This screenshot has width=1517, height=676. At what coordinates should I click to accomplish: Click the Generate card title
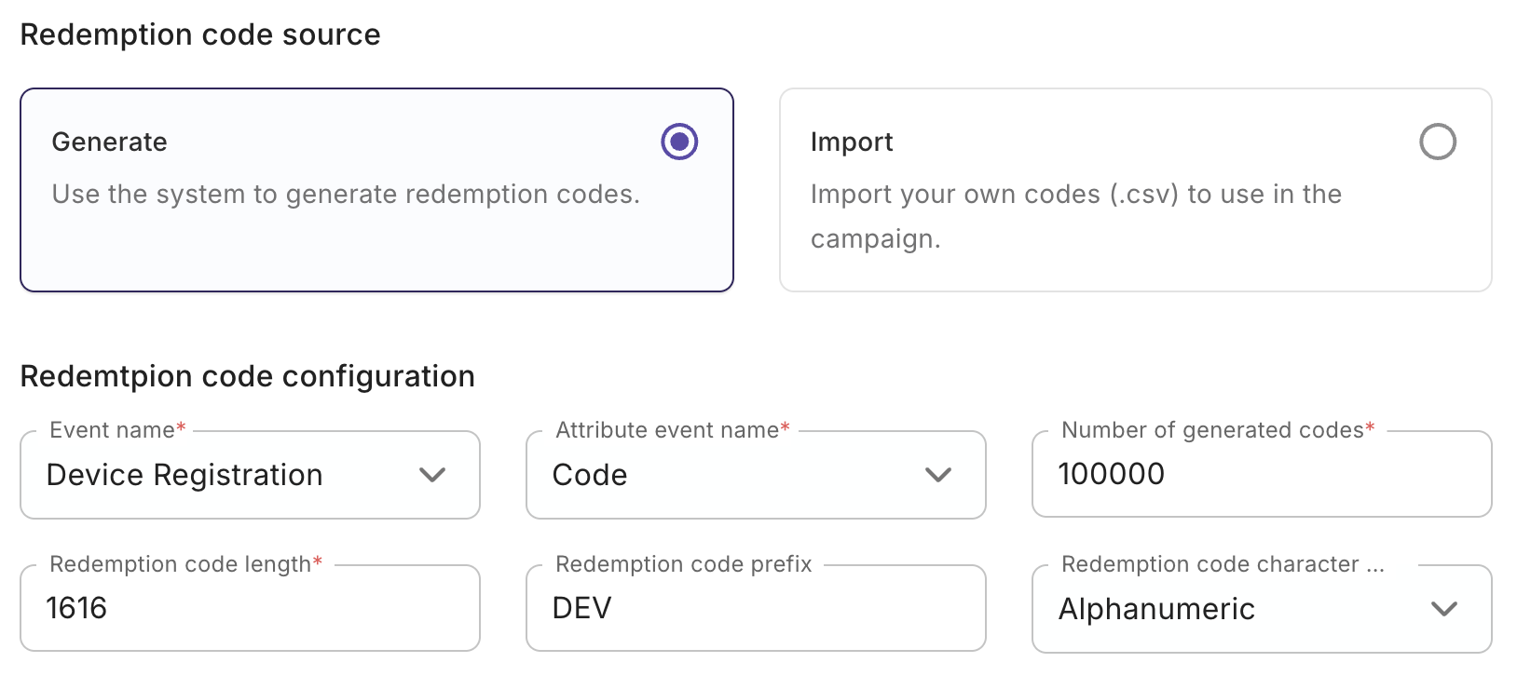110,142
